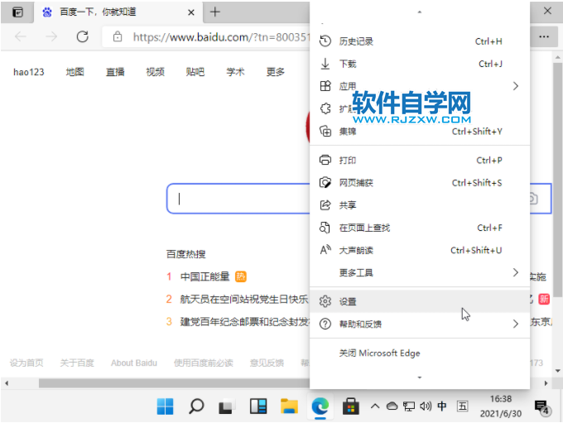Click Share (共享) menu entry
563x423 pixels.
tap(420, 205)
